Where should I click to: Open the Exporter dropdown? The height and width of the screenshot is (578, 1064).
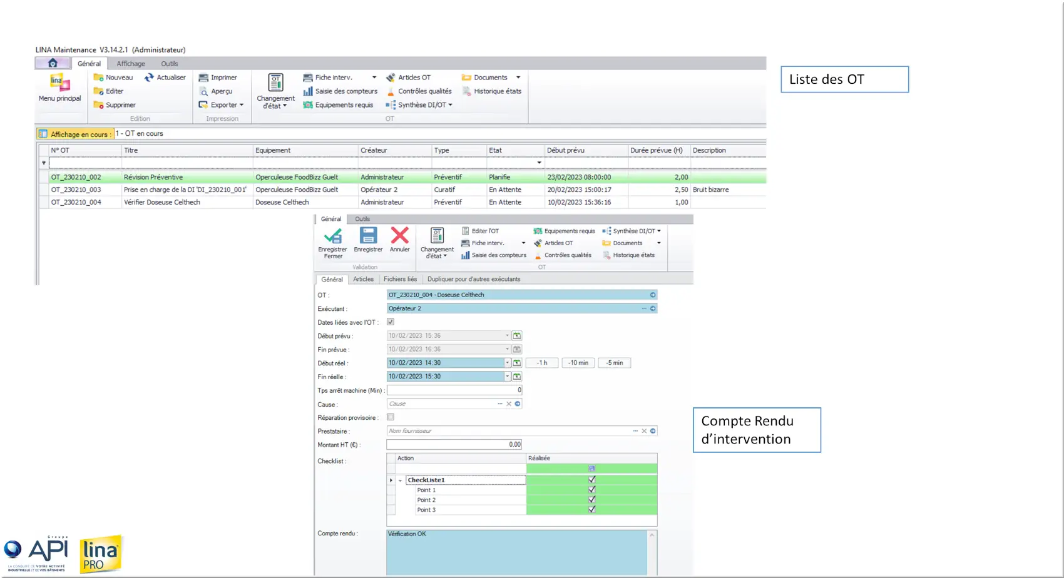pyautogui.click(x=221, y=105)
